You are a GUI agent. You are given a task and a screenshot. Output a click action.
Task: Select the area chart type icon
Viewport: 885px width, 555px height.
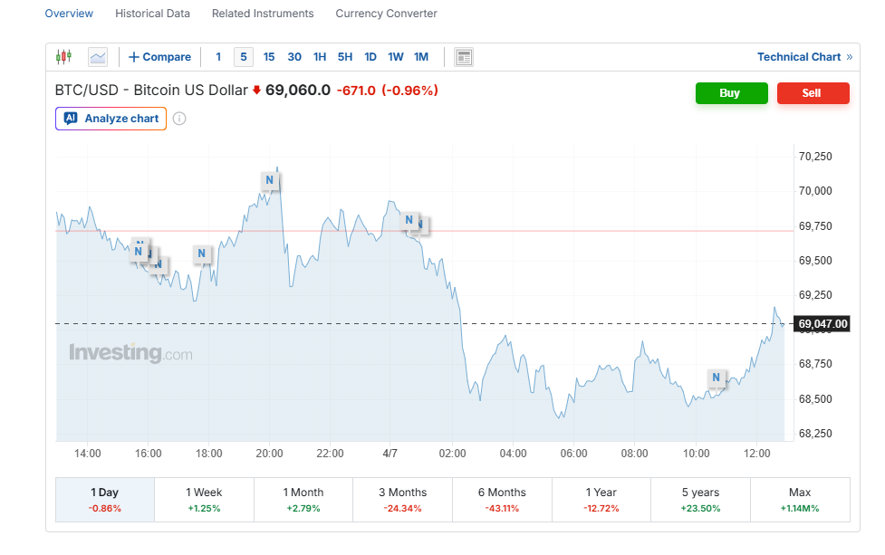click(x=98, y=57)
